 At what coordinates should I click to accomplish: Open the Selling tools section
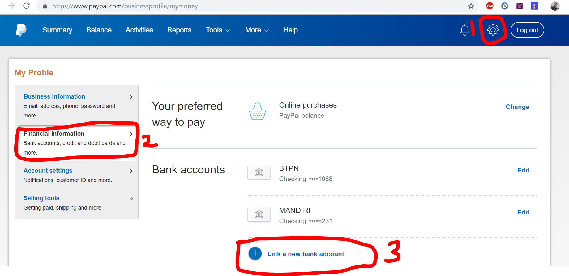[41, 198]
